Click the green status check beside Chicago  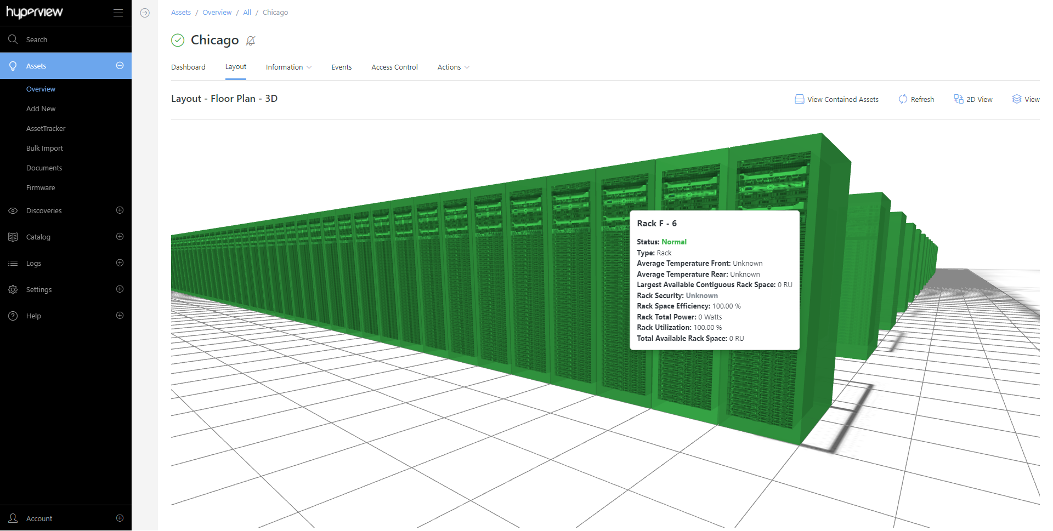(x=177, y=40)
